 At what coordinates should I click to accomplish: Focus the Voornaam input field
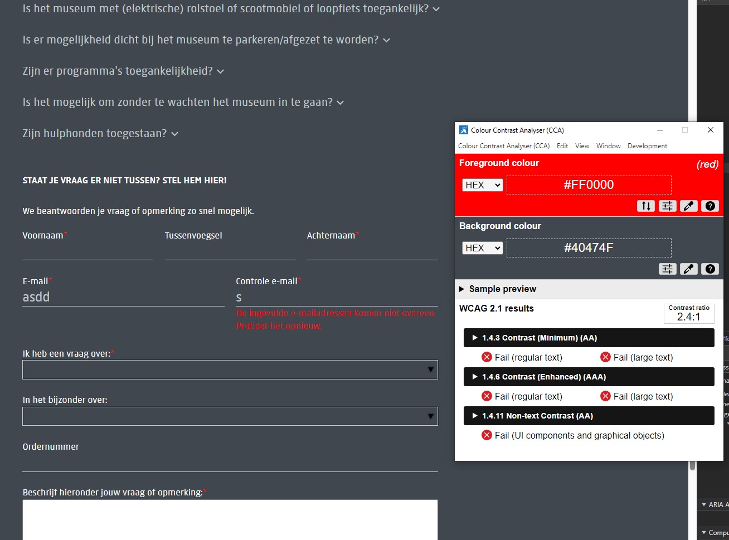click(88, 252)
